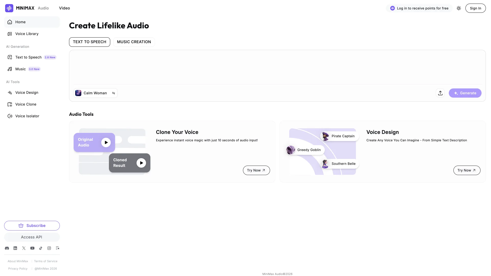Open the LinkedIn icon link
Viewport: 491px width, 276px height.
pos(15,248)
